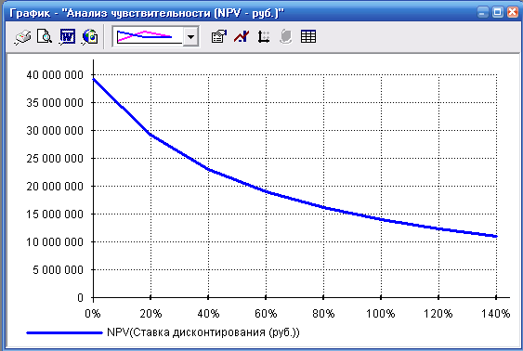The height and width of the screenshot is (351, 523).
Task: Minimize the График window
Action: point(483,13)
